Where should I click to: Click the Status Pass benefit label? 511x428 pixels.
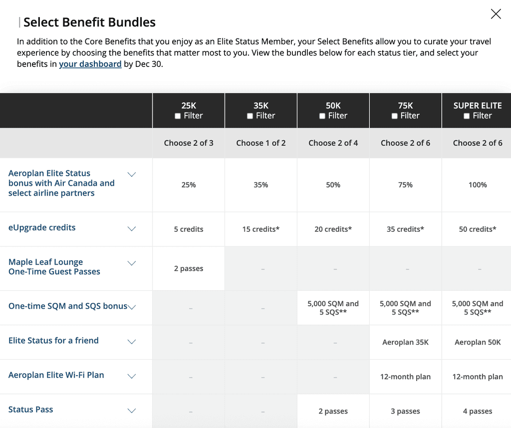(x=30, y=410)
